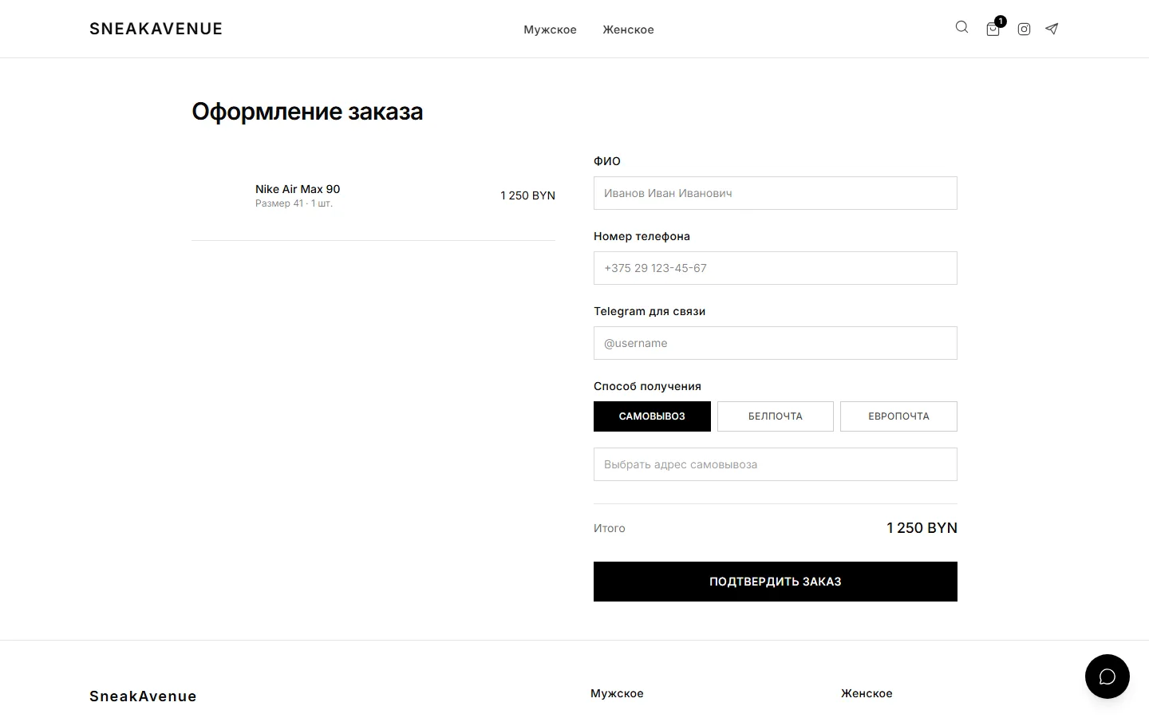Select Белпочта delivery method
1149x718 pixels.
pyautogui.click(x=776, y=416)
